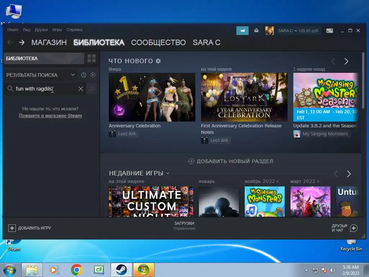Go to next news items arrow
Screen dimensions: 369x277
pos(346,61)
